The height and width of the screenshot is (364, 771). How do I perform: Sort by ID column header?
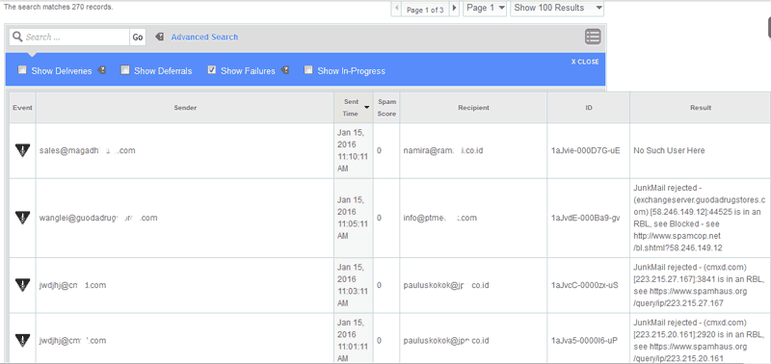coord(589,108)
